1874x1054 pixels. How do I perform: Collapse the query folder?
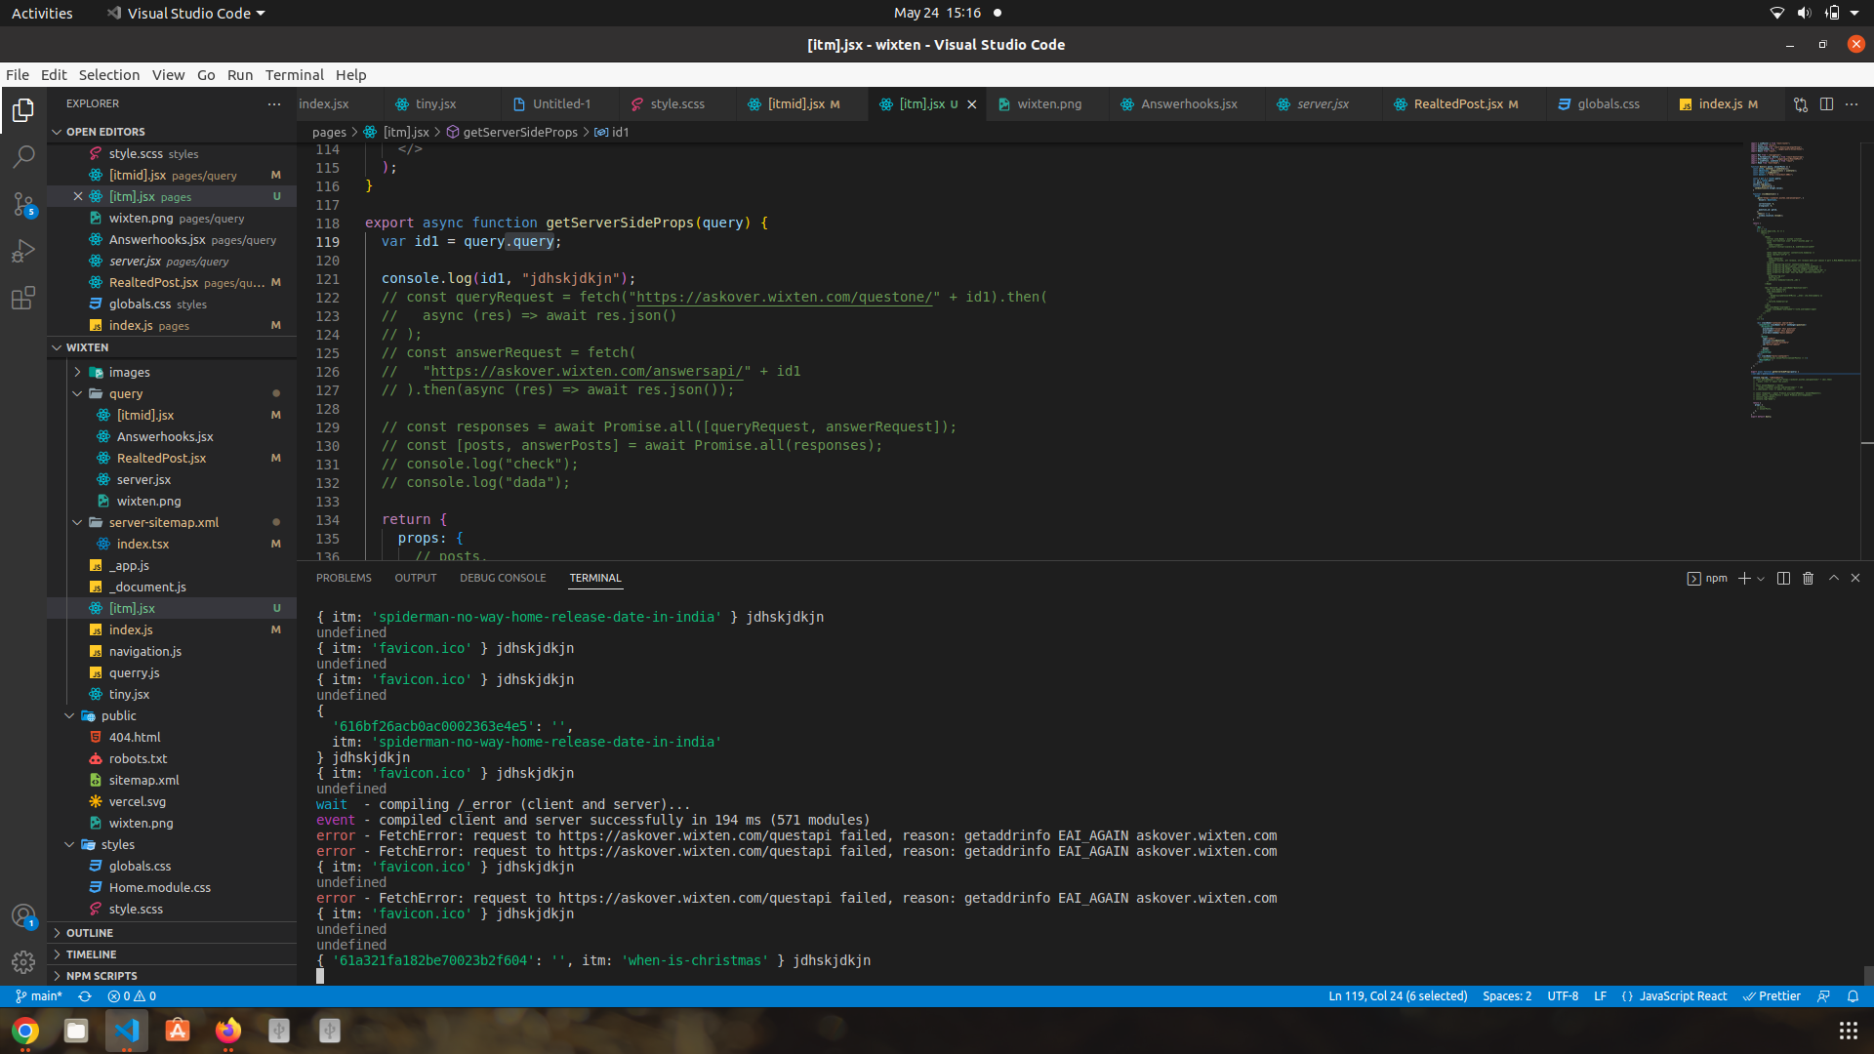(77, 393)
